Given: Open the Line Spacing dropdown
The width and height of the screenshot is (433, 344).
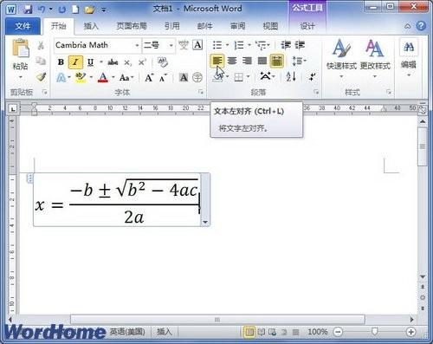Looking at the screenshot, I should point(299,61).
